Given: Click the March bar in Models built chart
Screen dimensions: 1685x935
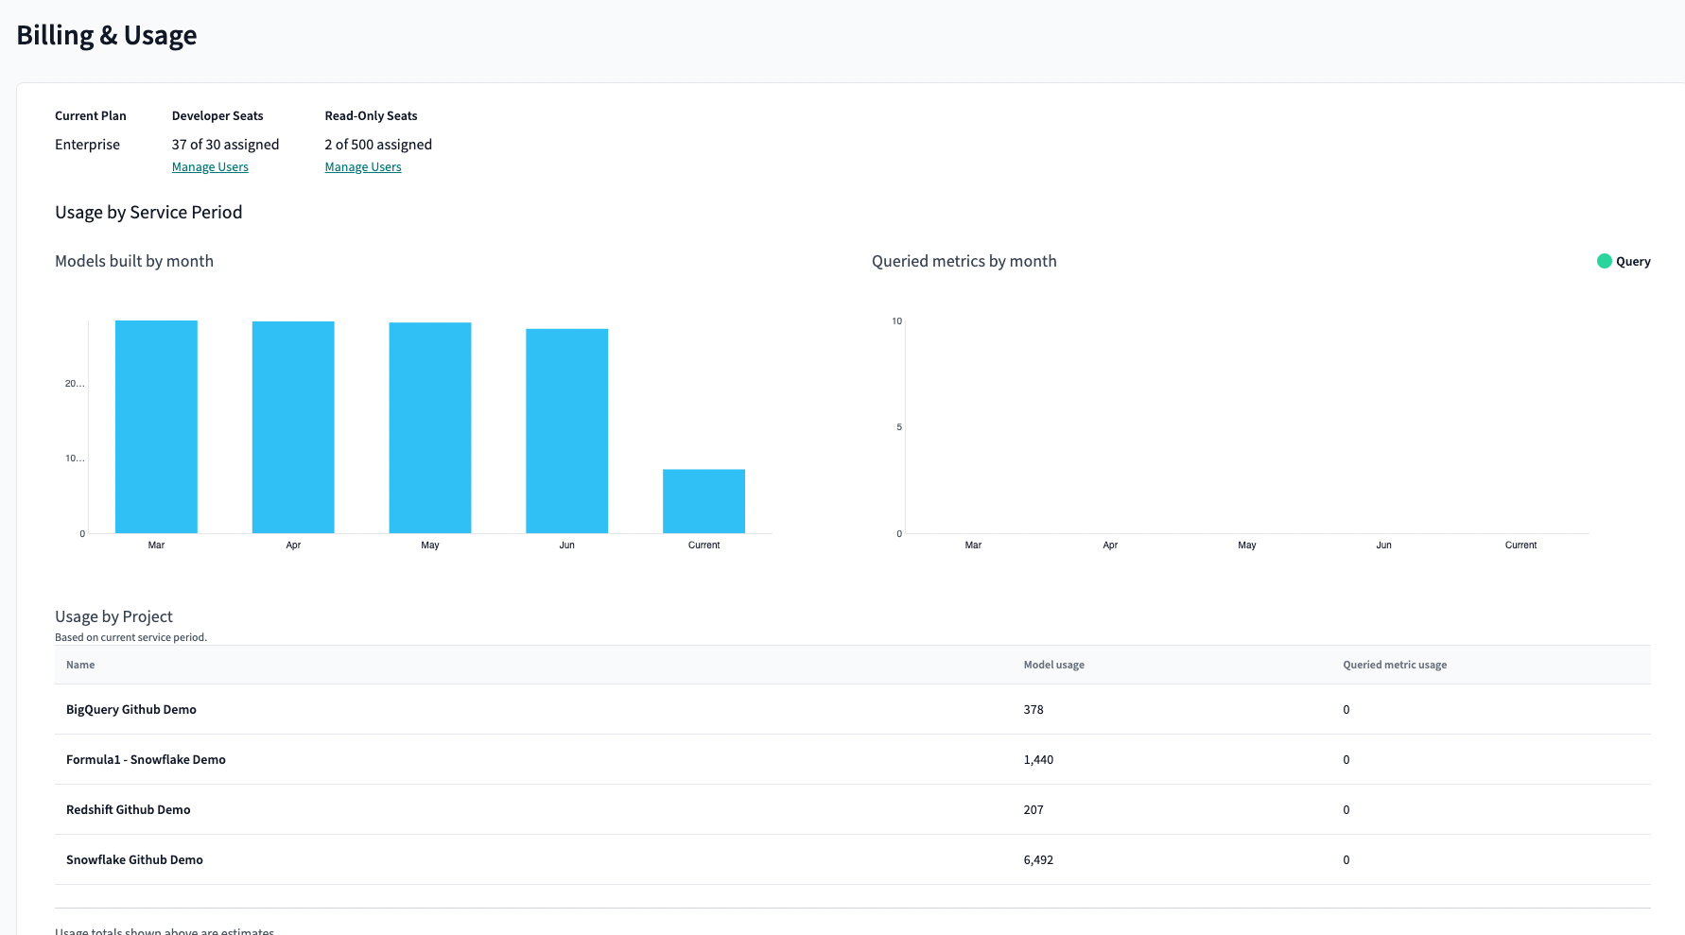Looking at the screenshot, I should click(x=155, y=425).
